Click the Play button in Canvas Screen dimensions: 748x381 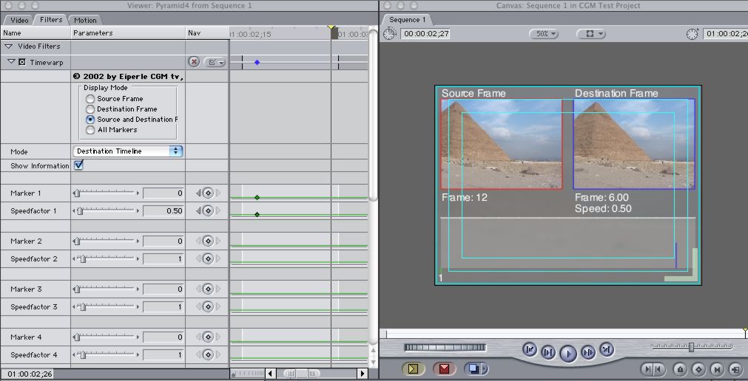[567, 353]
